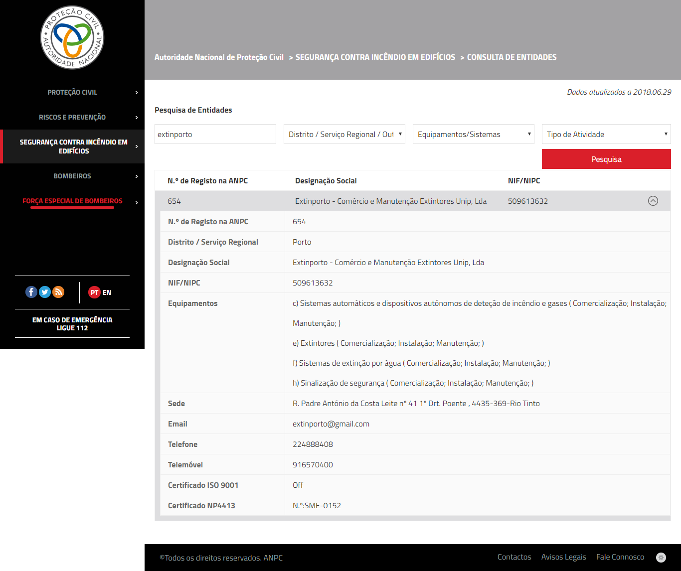Click the entity search text field
Image resolution: width=681 pixels, height=571 pixels.
tap(215, 134)
